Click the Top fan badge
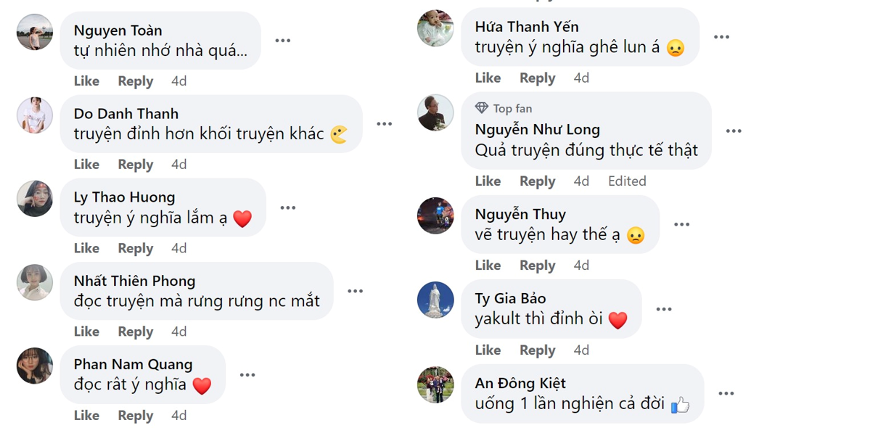This screenshot has height=428, width=878. [x=504, y=108]
